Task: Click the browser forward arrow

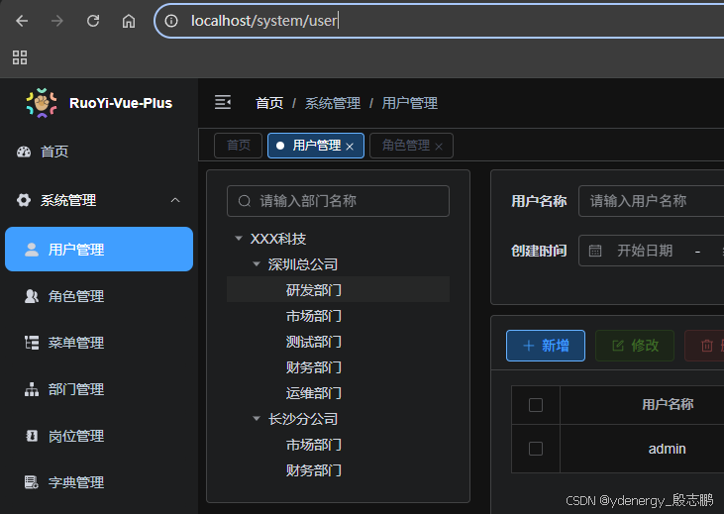Action: [57, 21]
